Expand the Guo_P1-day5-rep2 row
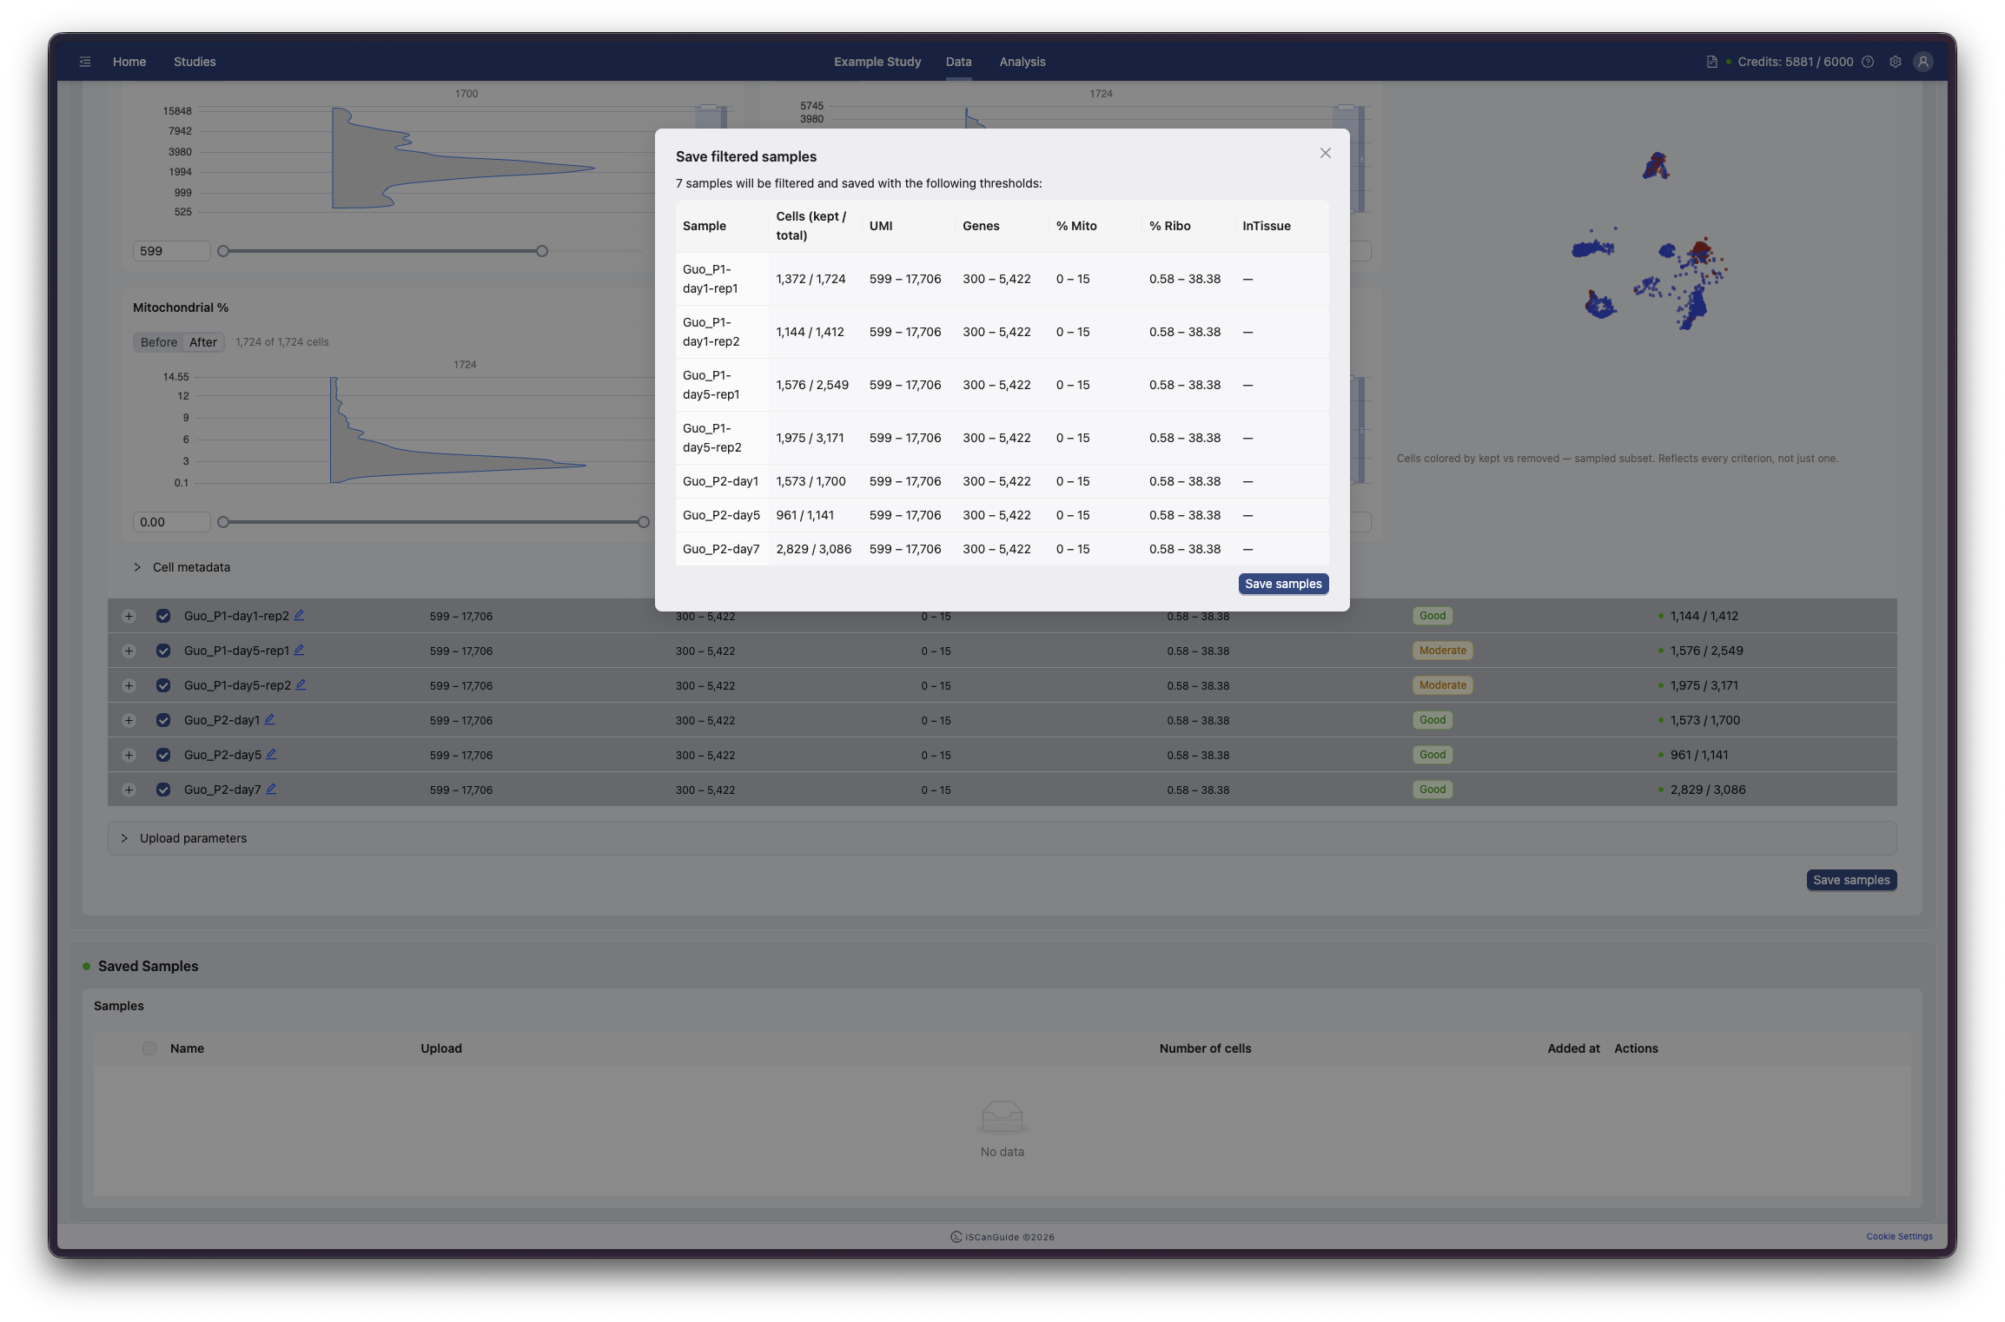This screenshot has width=2005, height=1322. 129,685
